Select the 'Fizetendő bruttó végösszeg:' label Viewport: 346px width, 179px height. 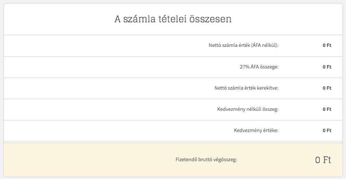point(206,160)
